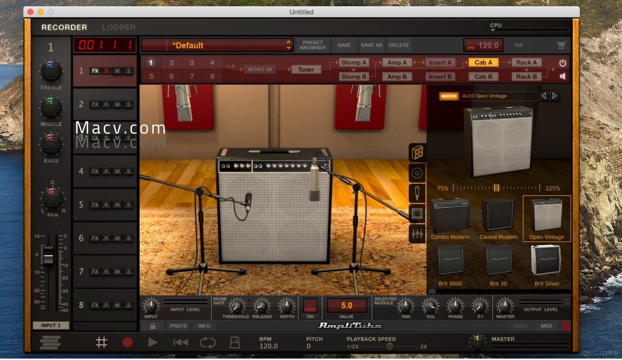Open the *Default preset dropdown
This screenshot has height=360, width=622.
click(x=217, y=45)
